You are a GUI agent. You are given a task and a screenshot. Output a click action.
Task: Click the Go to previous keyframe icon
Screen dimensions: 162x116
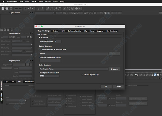(x=140, y=75)
